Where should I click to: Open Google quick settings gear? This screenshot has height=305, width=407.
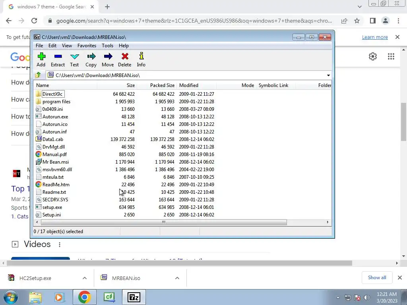pyautogui.click(x=373, y=56)
